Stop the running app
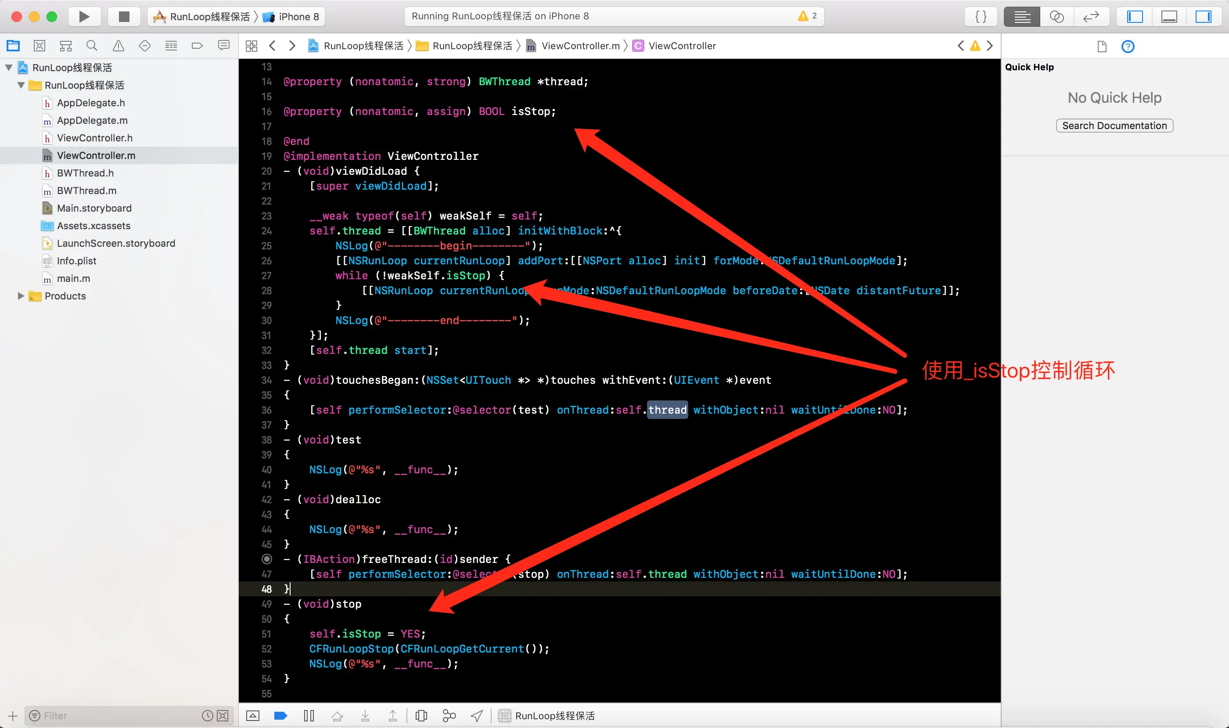The width and height of the screenshot is (1229, 728). pyautogui.click(x=124, y=17)
